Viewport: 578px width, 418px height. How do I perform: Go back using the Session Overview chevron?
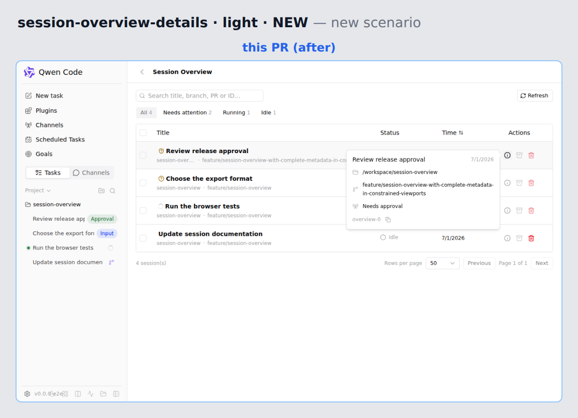pyautogui.click(x=142, y=72)
